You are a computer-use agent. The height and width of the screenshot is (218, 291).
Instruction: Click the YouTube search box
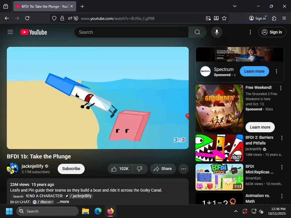click(132, 32)
